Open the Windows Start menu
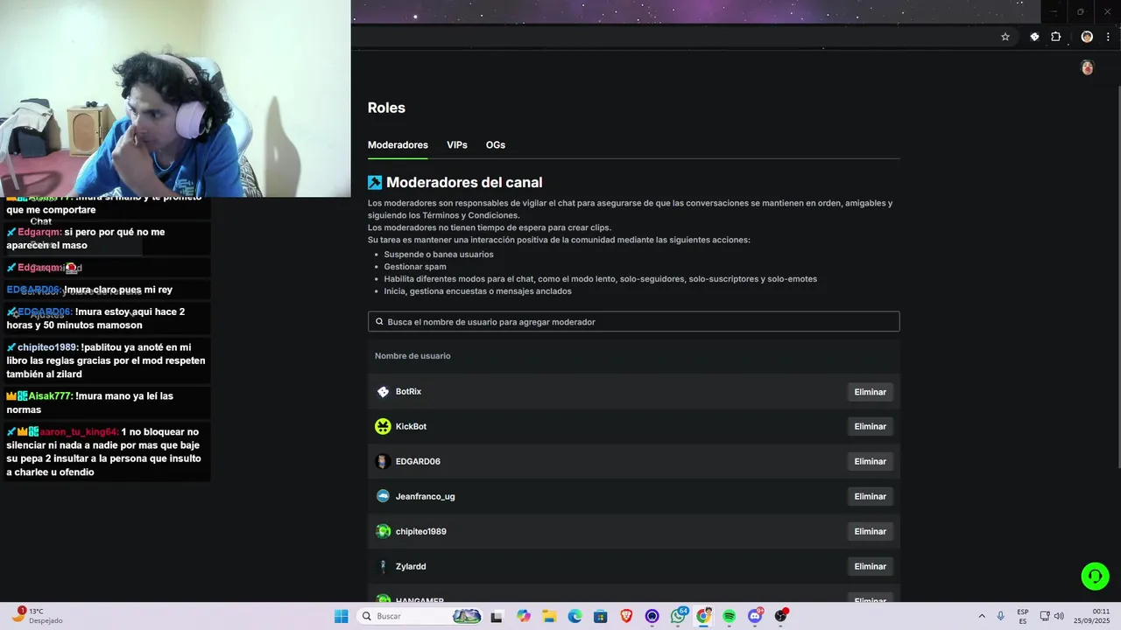This screenshot has height=630, width=1121. 342,616
